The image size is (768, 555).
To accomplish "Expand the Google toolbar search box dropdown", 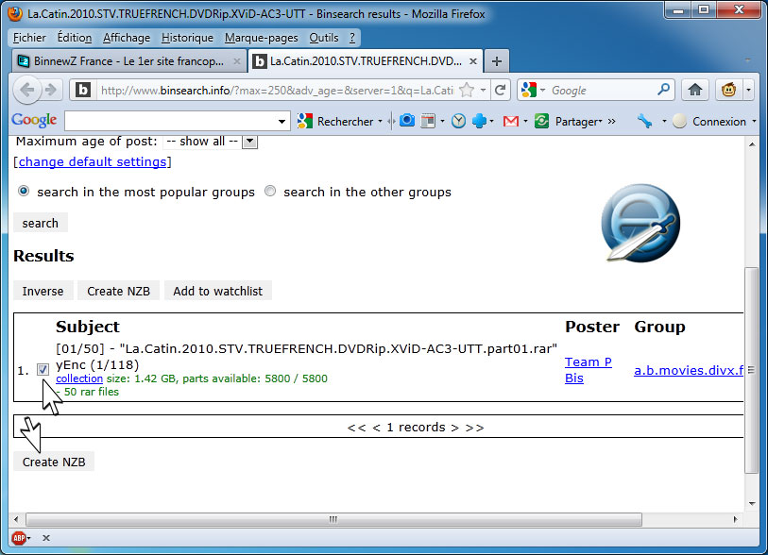I will coord(282,121).
